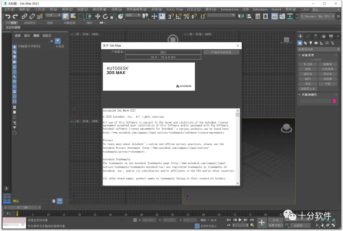This screenshot has height=231, width=343.
Task: Open the 全部 selection filter dropdown
Action: 53,15
